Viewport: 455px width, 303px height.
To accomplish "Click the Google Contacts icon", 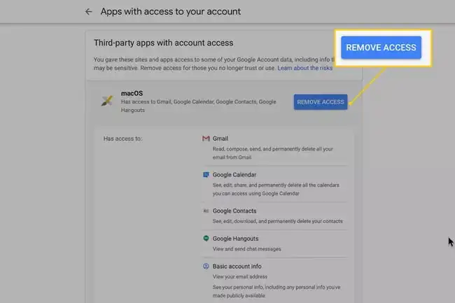I will (x=206, y=211).
